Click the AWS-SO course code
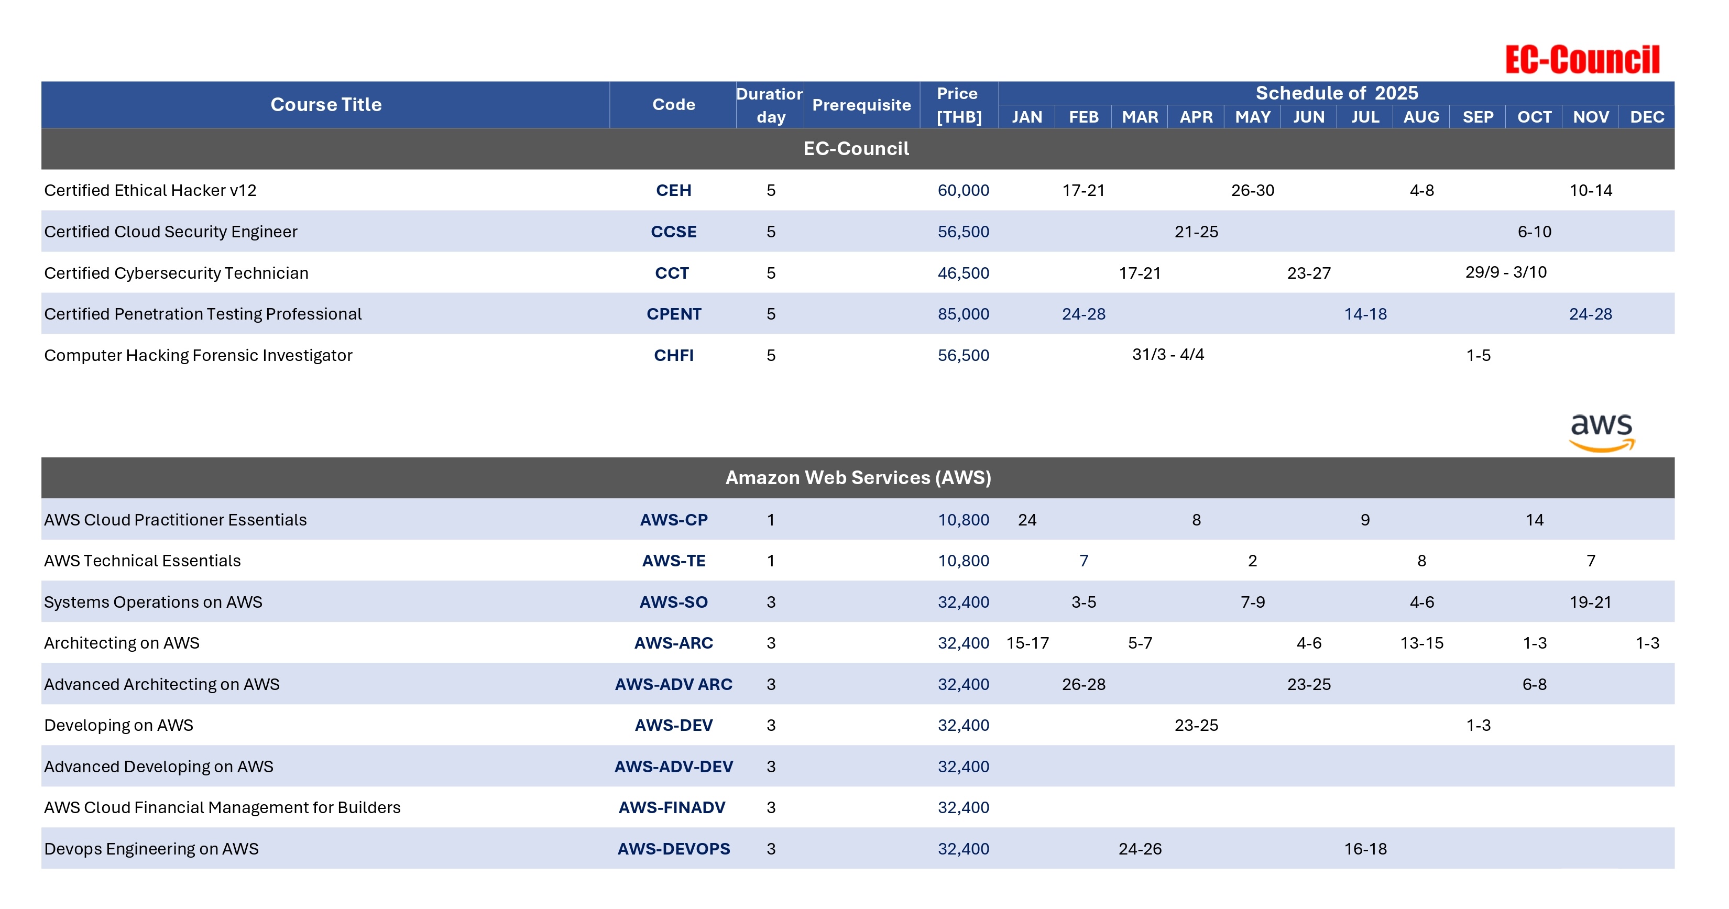This screenshot has height=909, width=1729. click(x=673, y=602)
